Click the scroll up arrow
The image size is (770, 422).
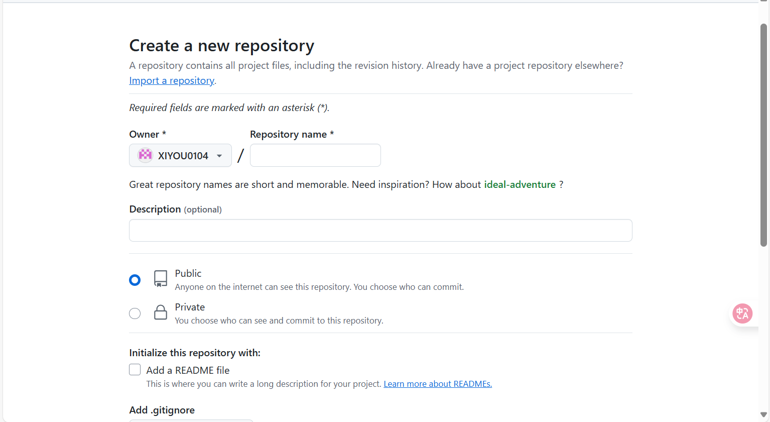(x=763, y=2)
